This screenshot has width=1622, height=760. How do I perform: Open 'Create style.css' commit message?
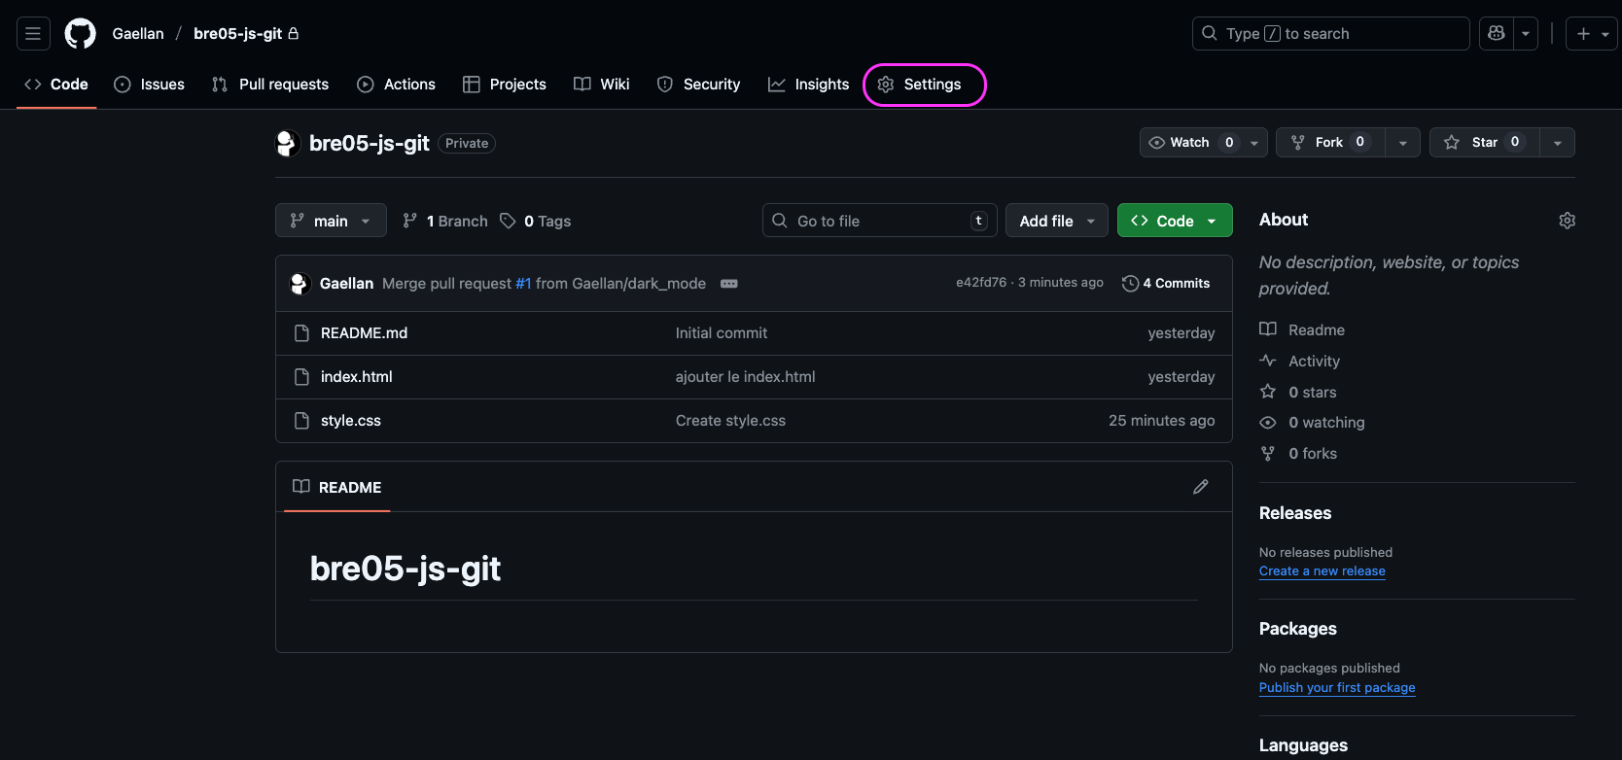click(730, 421)
